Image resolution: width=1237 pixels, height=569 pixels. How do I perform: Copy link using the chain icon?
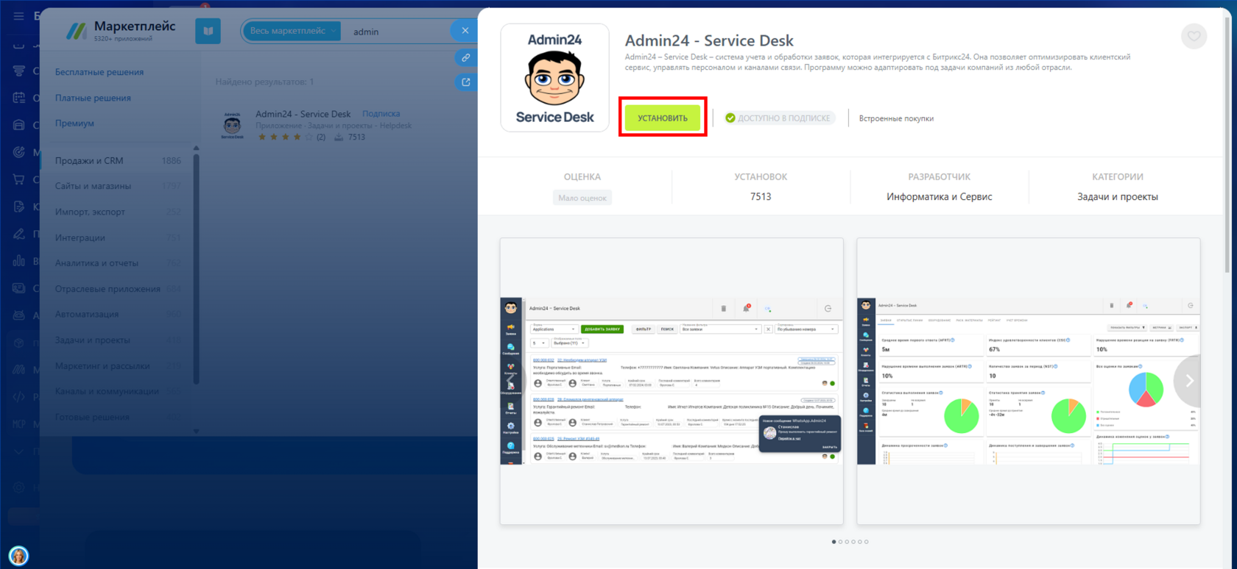[465, 57]
